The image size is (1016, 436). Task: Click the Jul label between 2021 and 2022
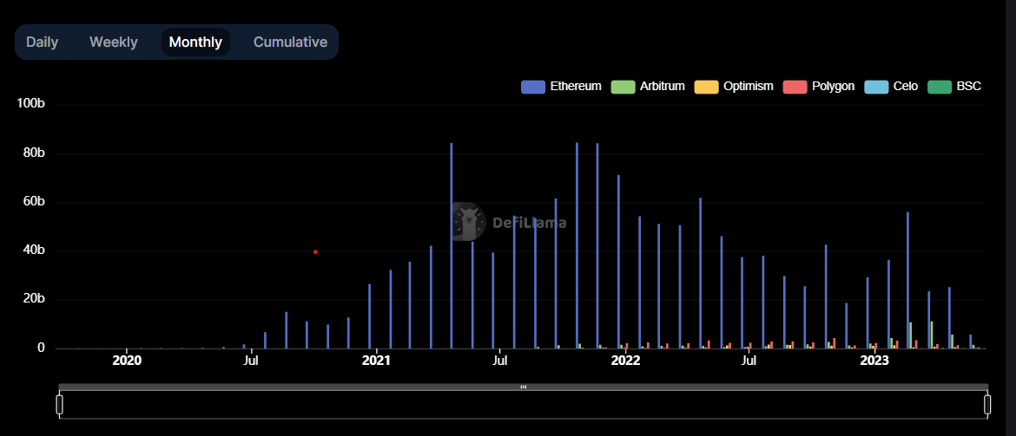499,361
